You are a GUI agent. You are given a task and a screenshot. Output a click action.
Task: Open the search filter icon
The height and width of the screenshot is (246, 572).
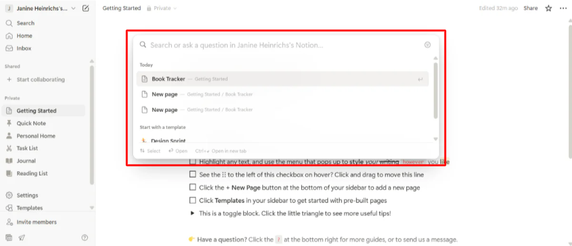pos(427,45)
